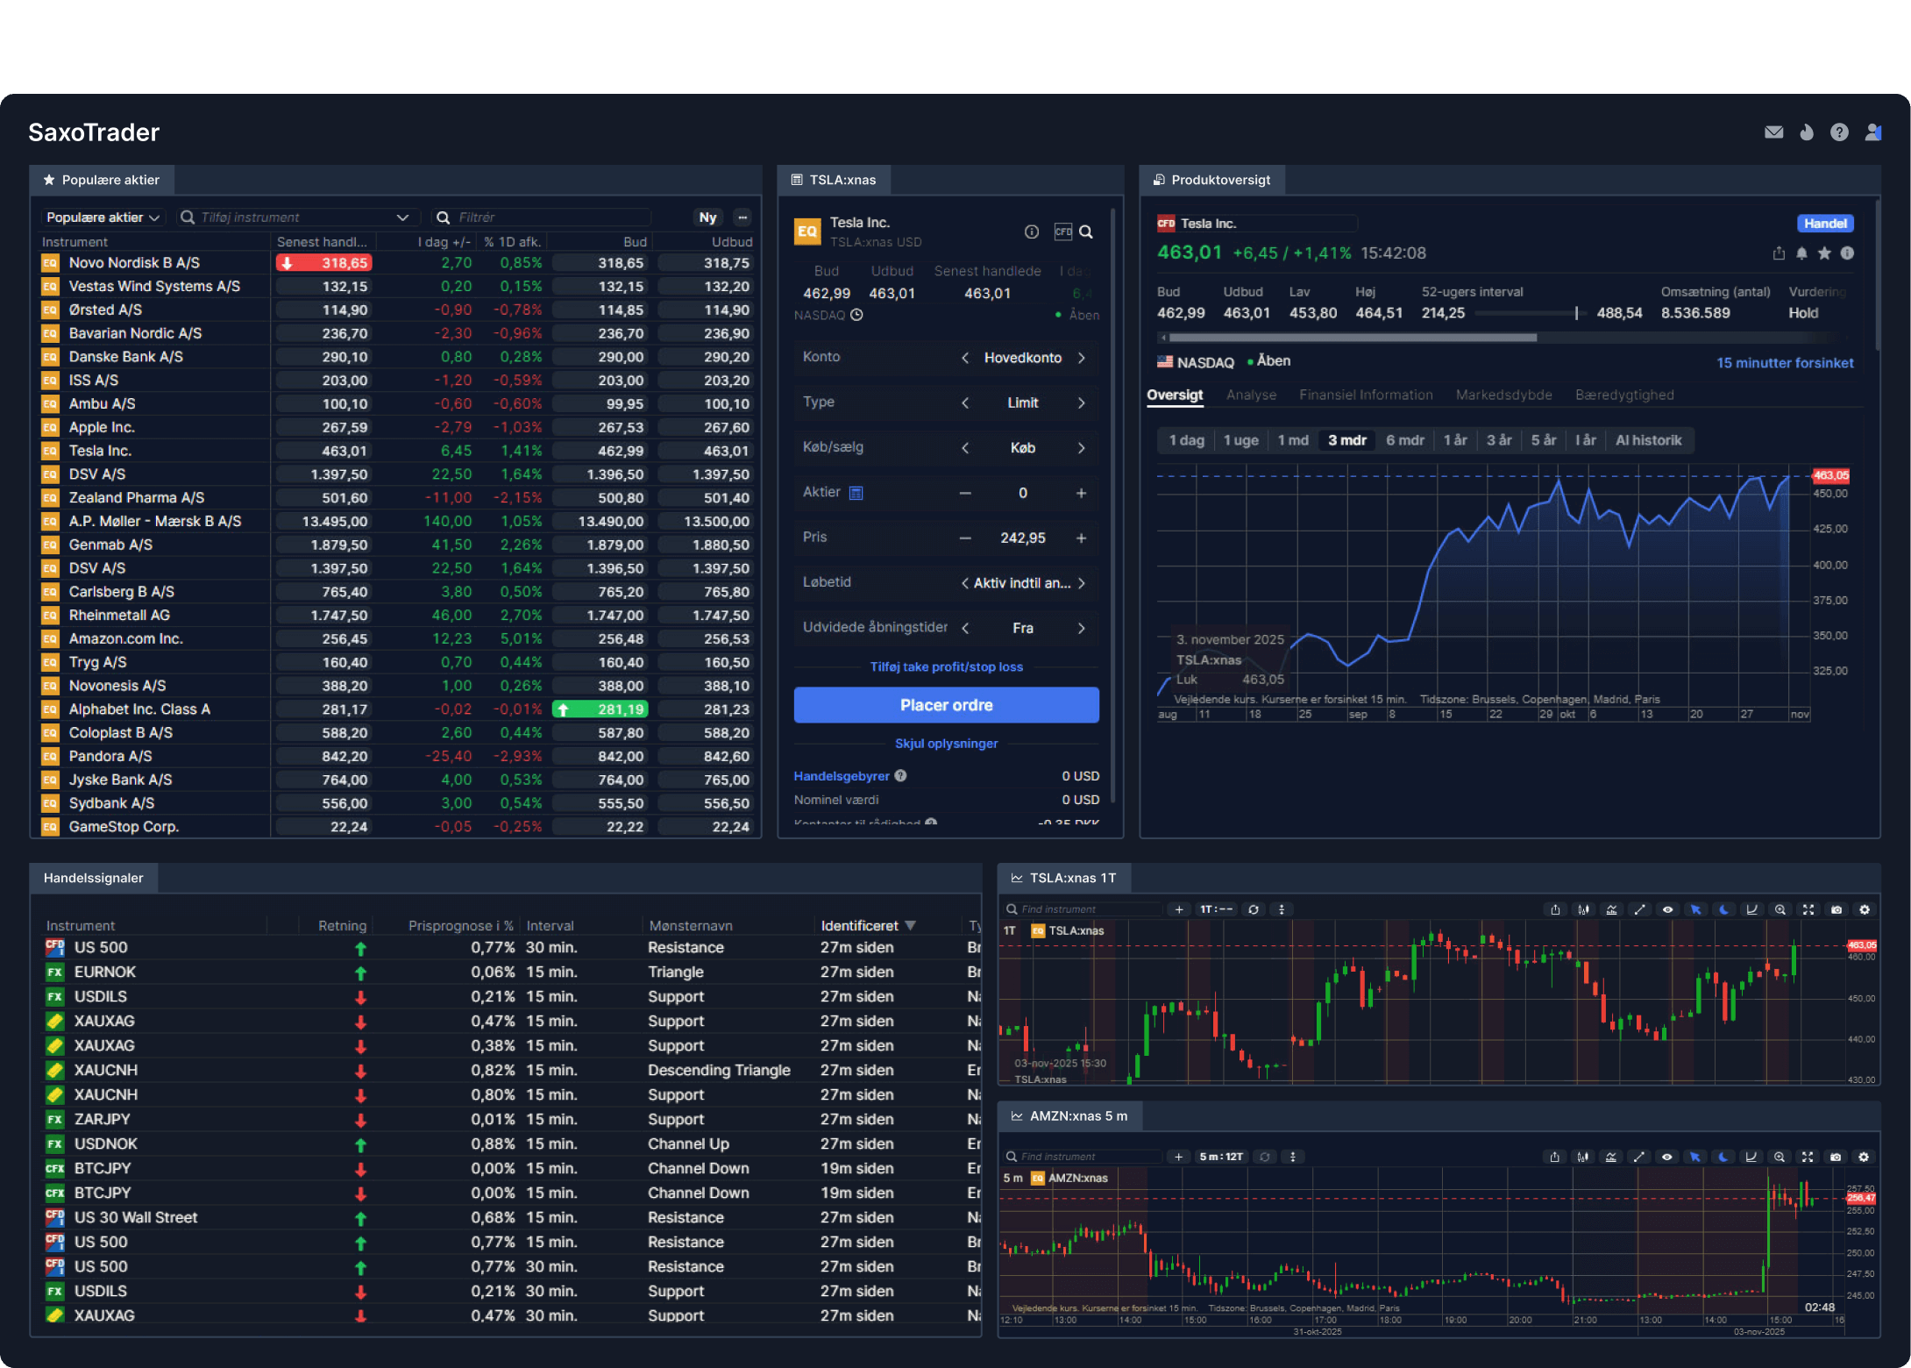
Task: Select drawing line tool on TSLA chart
Action: pos(1639,909)
